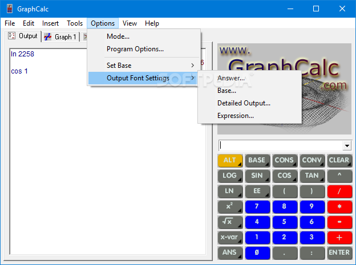Click the open parenthesis key
The height and width of the screenshot is (265, 356).
point(285,191)
